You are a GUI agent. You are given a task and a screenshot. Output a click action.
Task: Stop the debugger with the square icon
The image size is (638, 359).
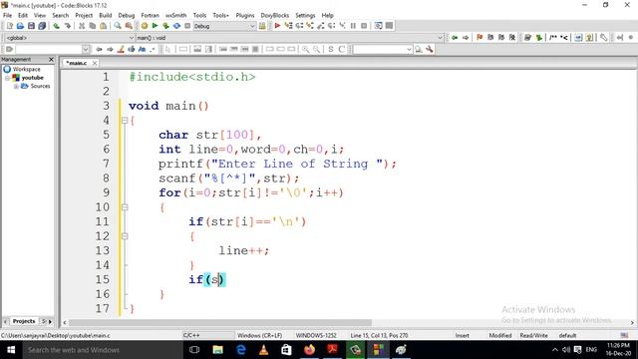364,26
